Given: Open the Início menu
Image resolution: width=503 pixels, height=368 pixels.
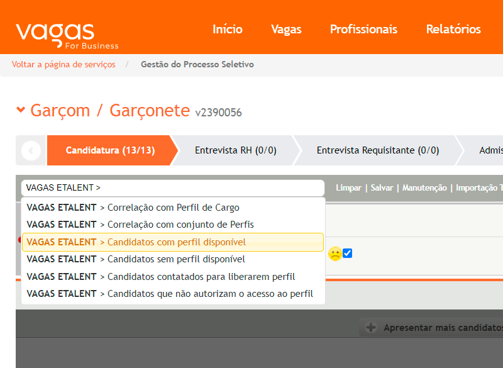Looking at the screenshot, I should tap(228, 29).
